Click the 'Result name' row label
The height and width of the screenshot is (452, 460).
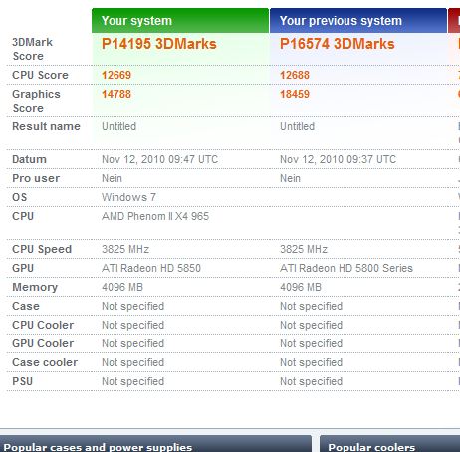[46, 126]
